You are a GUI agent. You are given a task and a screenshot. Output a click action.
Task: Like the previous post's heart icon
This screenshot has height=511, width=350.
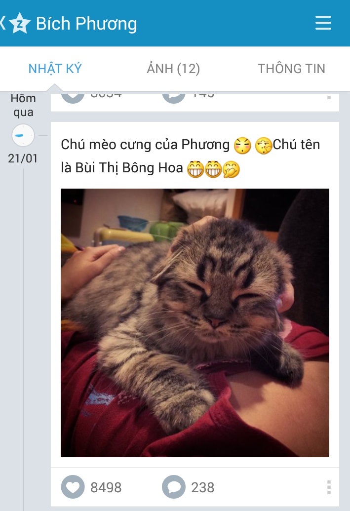point(73,97)
